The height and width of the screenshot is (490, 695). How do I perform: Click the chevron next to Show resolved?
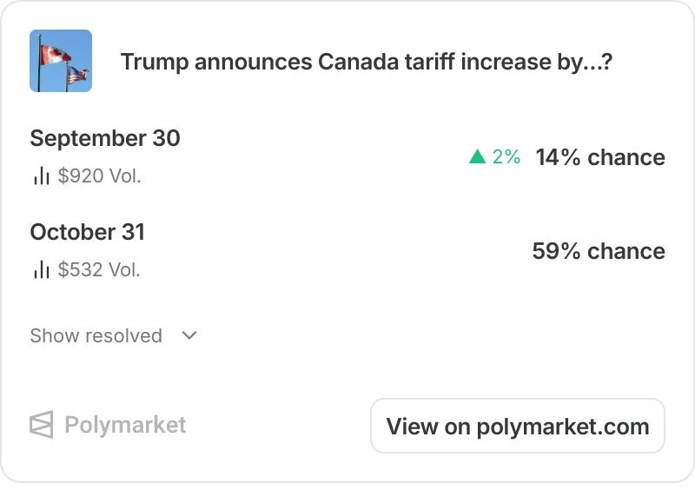[189, 335]
